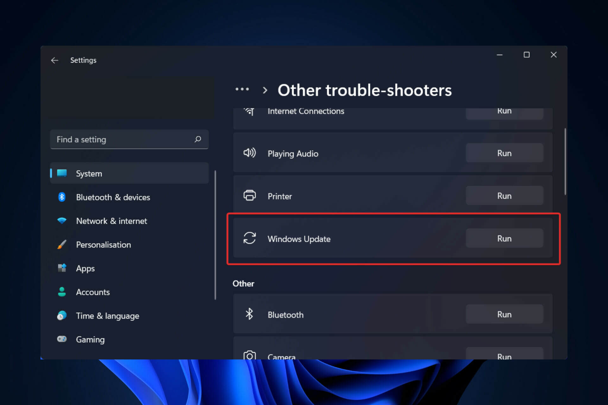608x405 pixels.
Task: Click the Other trouble-shooters page title
Action: [x=364, y=90]
